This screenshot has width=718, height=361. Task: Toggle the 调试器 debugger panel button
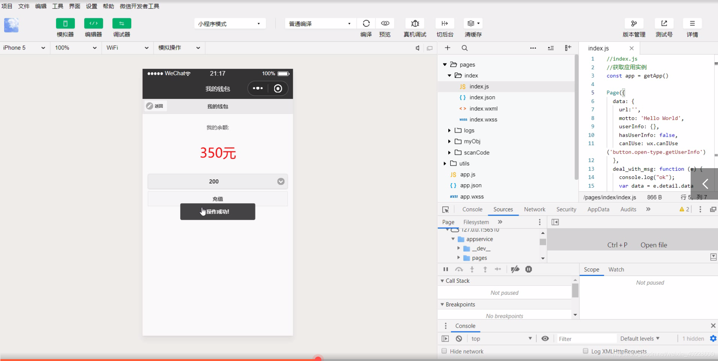(x=122, y=23)
